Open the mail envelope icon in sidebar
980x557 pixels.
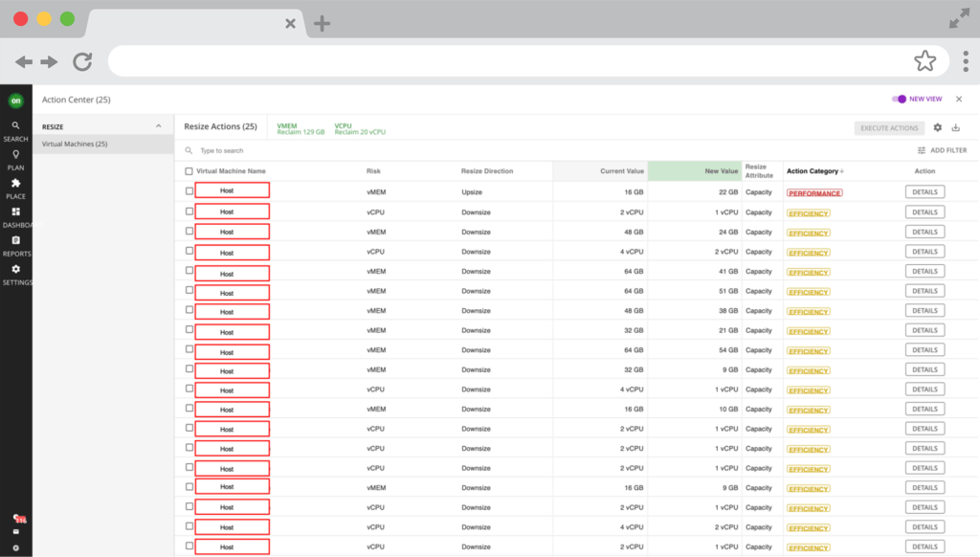tap(15, 531)
